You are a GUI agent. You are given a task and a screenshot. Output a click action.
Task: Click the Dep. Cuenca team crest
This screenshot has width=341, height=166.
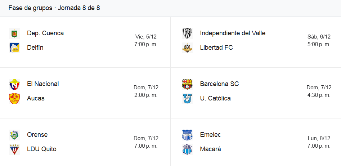[14, 33]
